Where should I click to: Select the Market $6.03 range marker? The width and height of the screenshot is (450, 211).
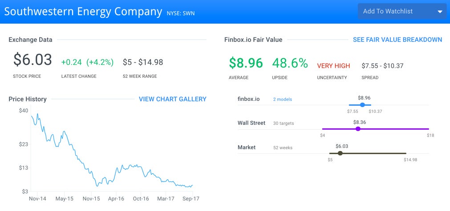coord(340,153)
